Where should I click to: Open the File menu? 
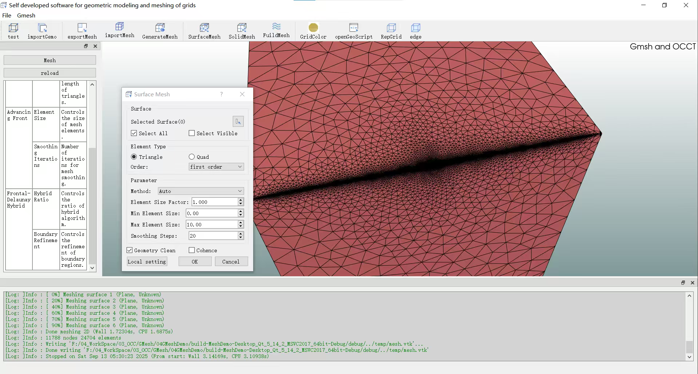coord(7,15)
